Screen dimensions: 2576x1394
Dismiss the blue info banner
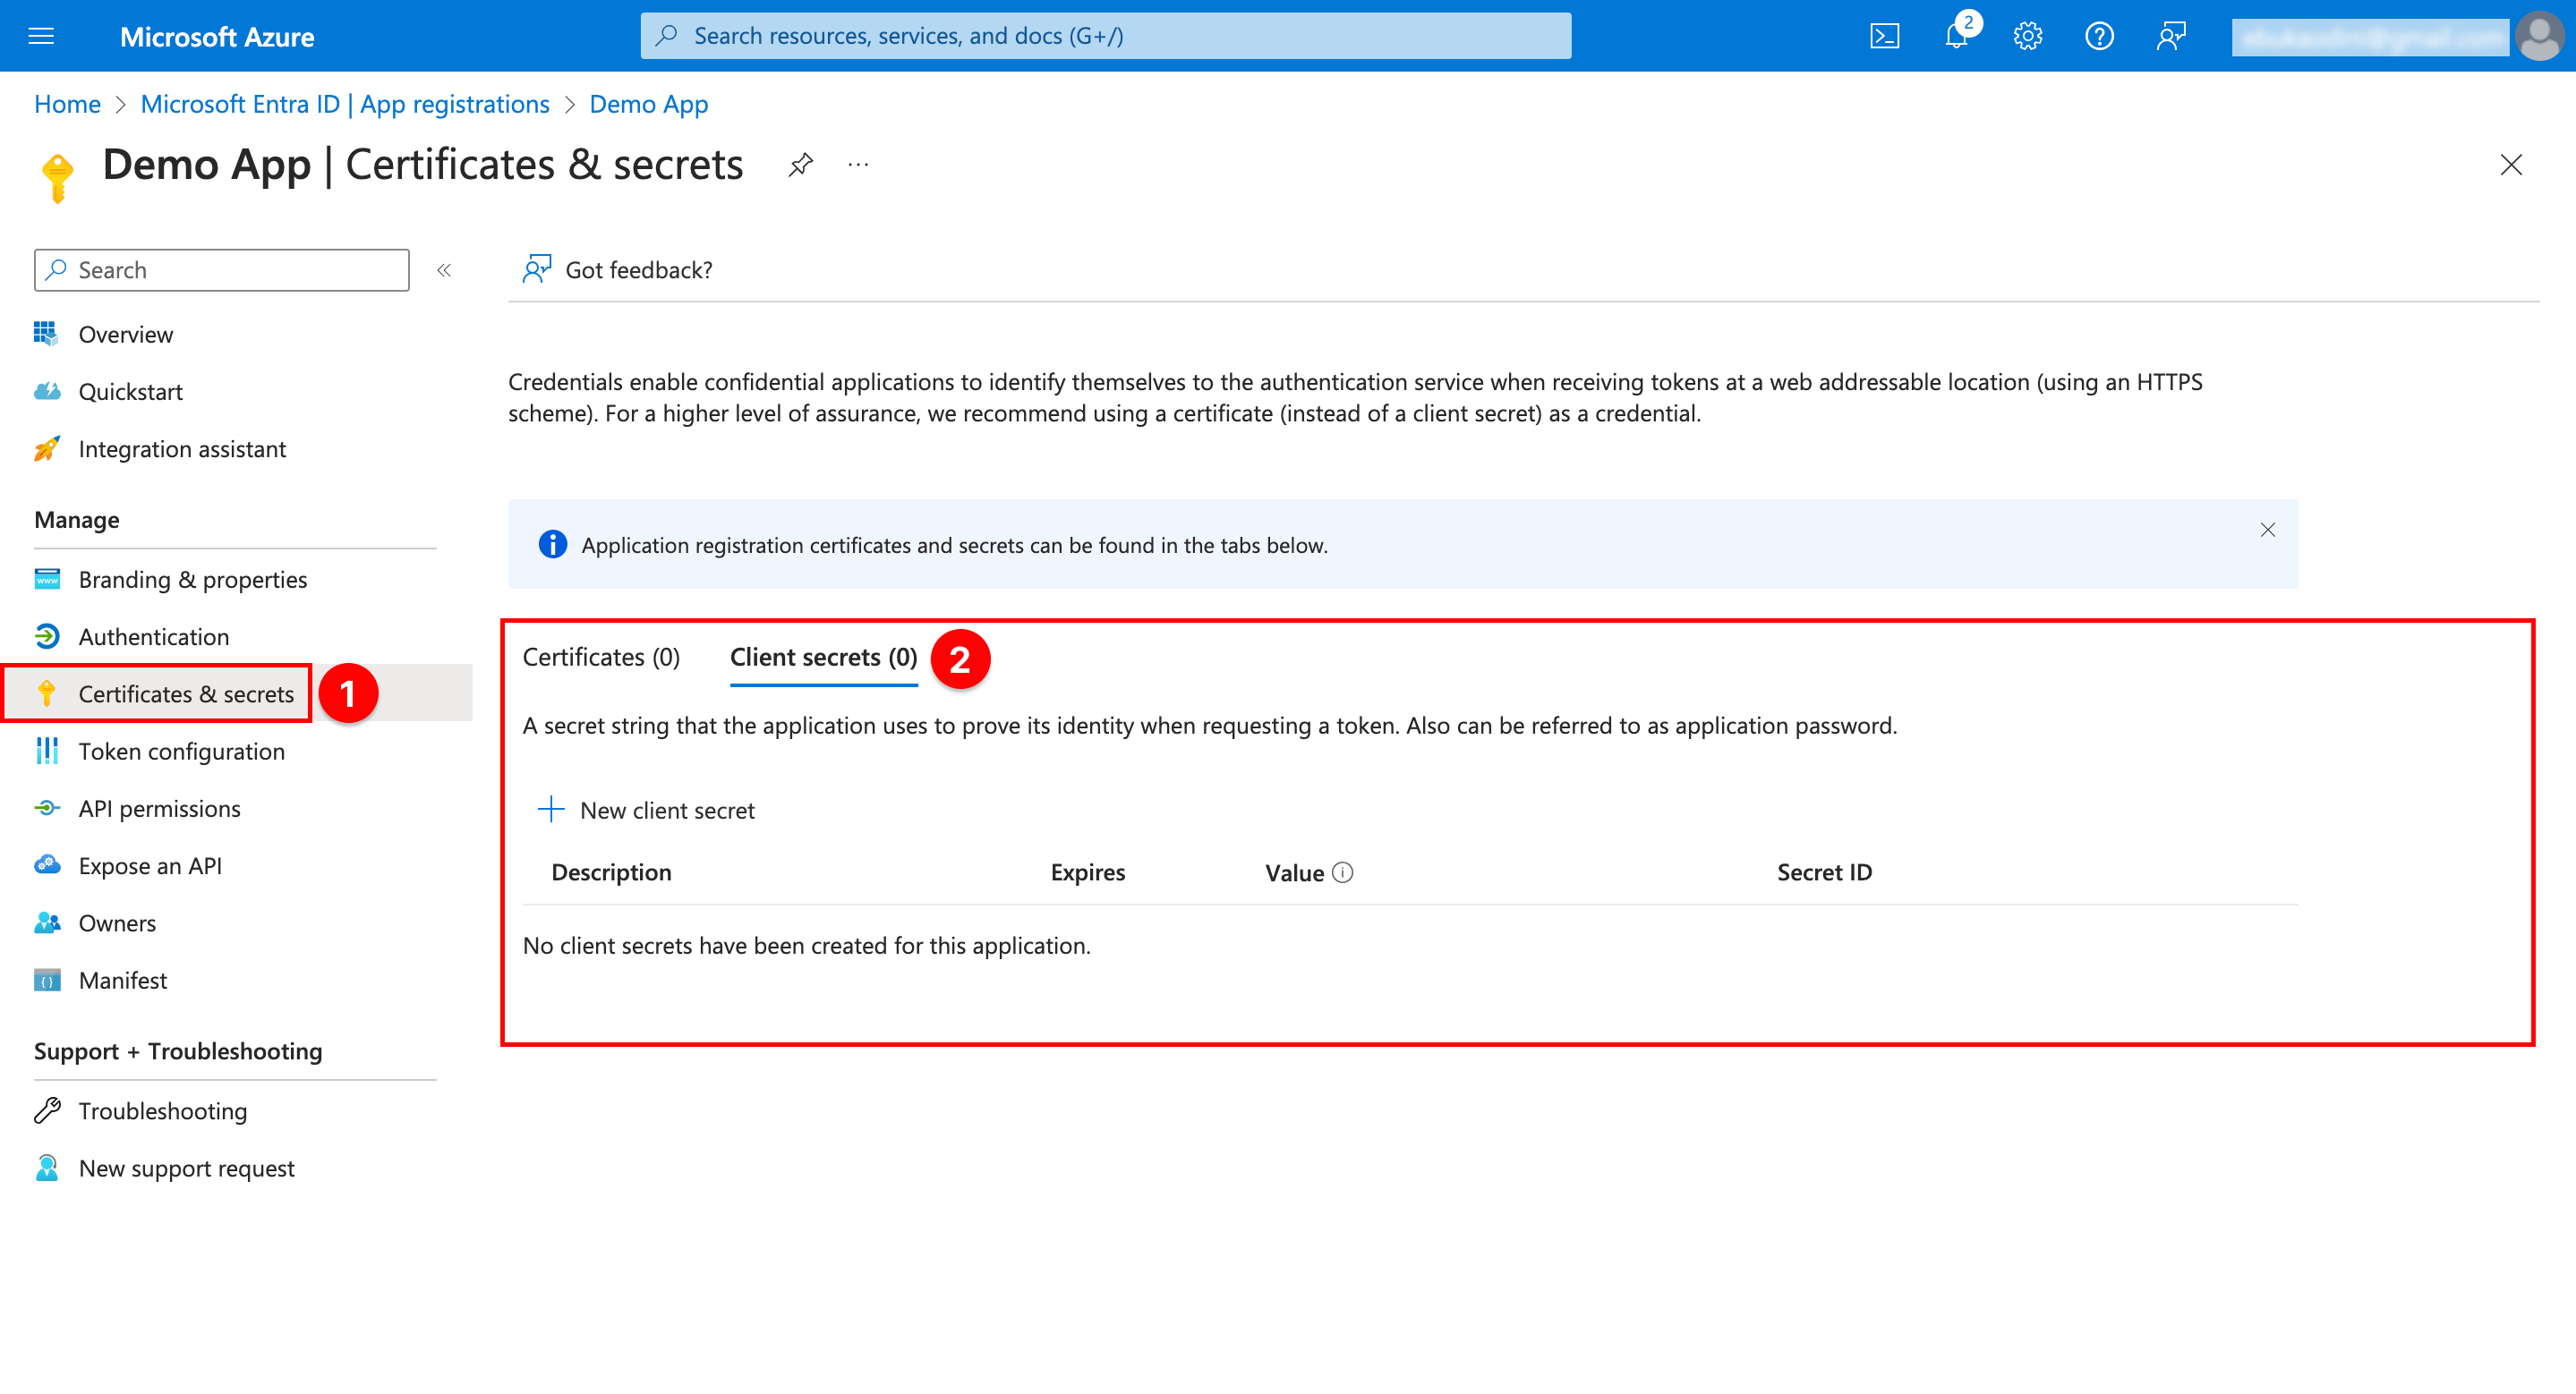pyautogui.click(x=2267, y=530)
